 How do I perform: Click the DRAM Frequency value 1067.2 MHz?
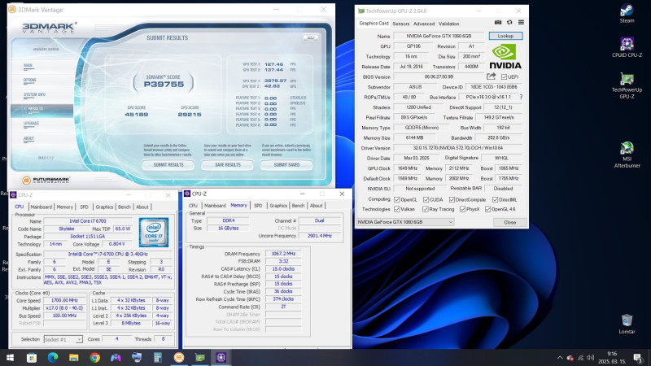(x=283, y=254)
